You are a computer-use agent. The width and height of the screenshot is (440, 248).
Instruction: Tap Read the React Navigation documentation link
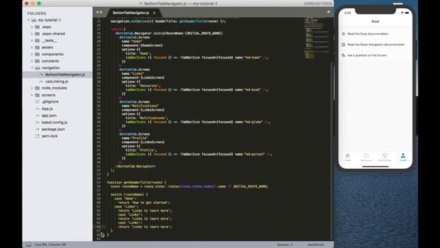(376, 44)
